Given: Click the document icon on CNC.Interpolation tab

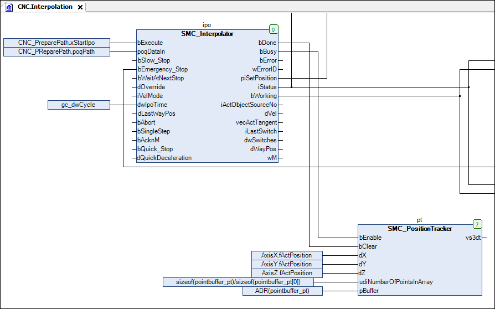Looking at the screenshot, I should [x=9, y=7].
